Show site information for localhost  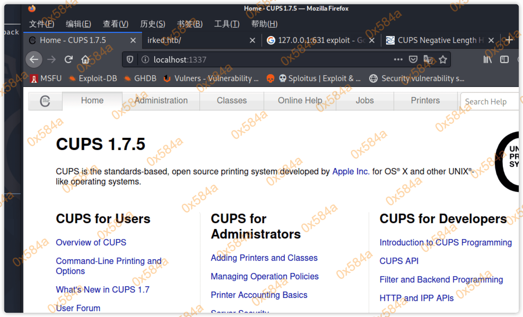145,59
